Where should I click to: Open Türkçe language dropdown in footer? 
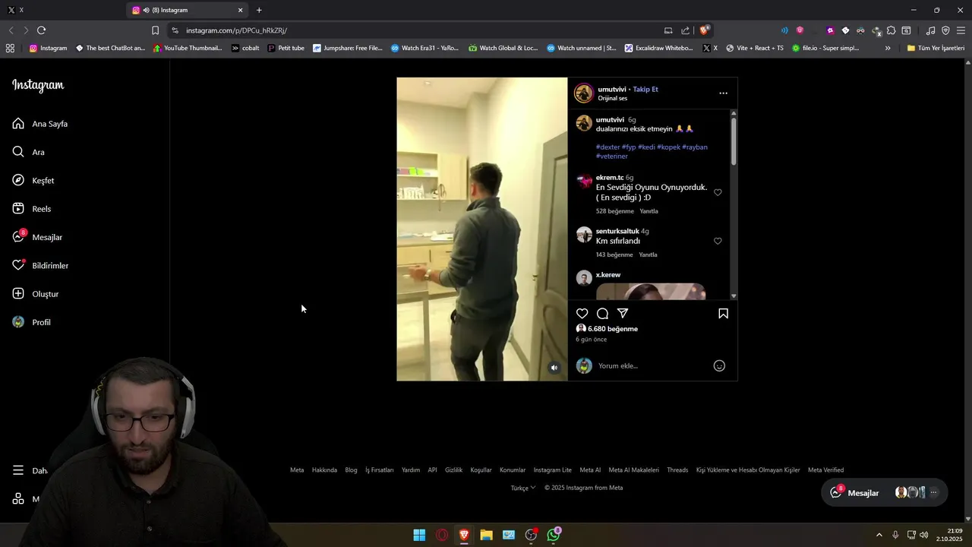pos(523,488)
